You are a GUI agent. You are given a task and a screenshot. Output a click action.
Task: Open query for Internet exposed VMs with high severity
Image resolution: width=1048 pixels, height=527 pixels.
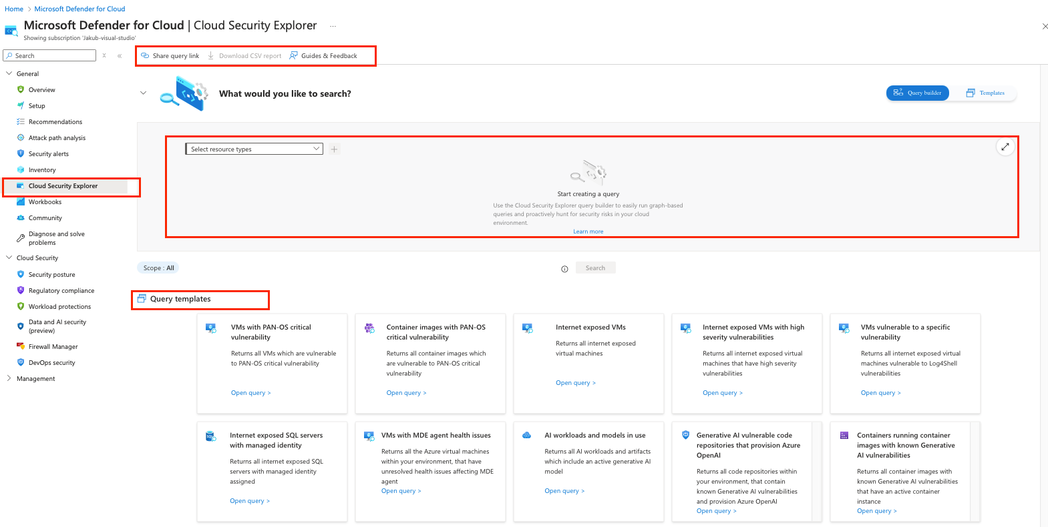[x=722, y=393]
